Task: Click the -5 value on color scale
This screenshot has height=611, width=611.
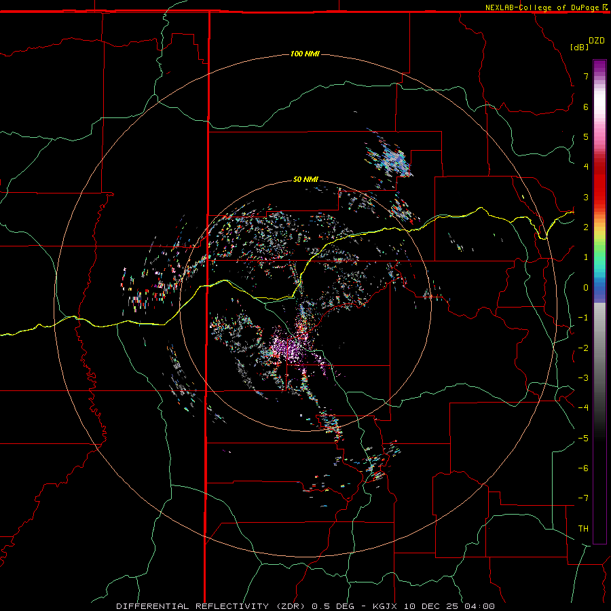Action: point(583,439)
